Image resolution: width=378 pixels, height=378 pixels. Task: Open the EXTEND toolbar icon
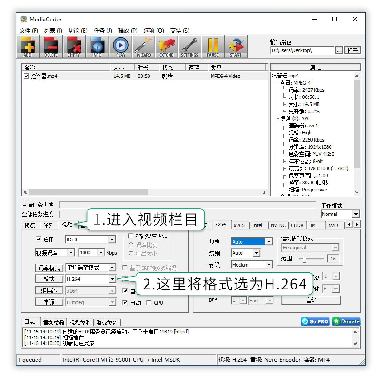[x=167, y=47]
